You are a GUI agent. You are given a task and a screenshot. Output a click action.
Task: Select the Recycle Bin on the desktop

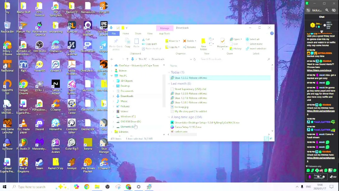coord(7,27)
